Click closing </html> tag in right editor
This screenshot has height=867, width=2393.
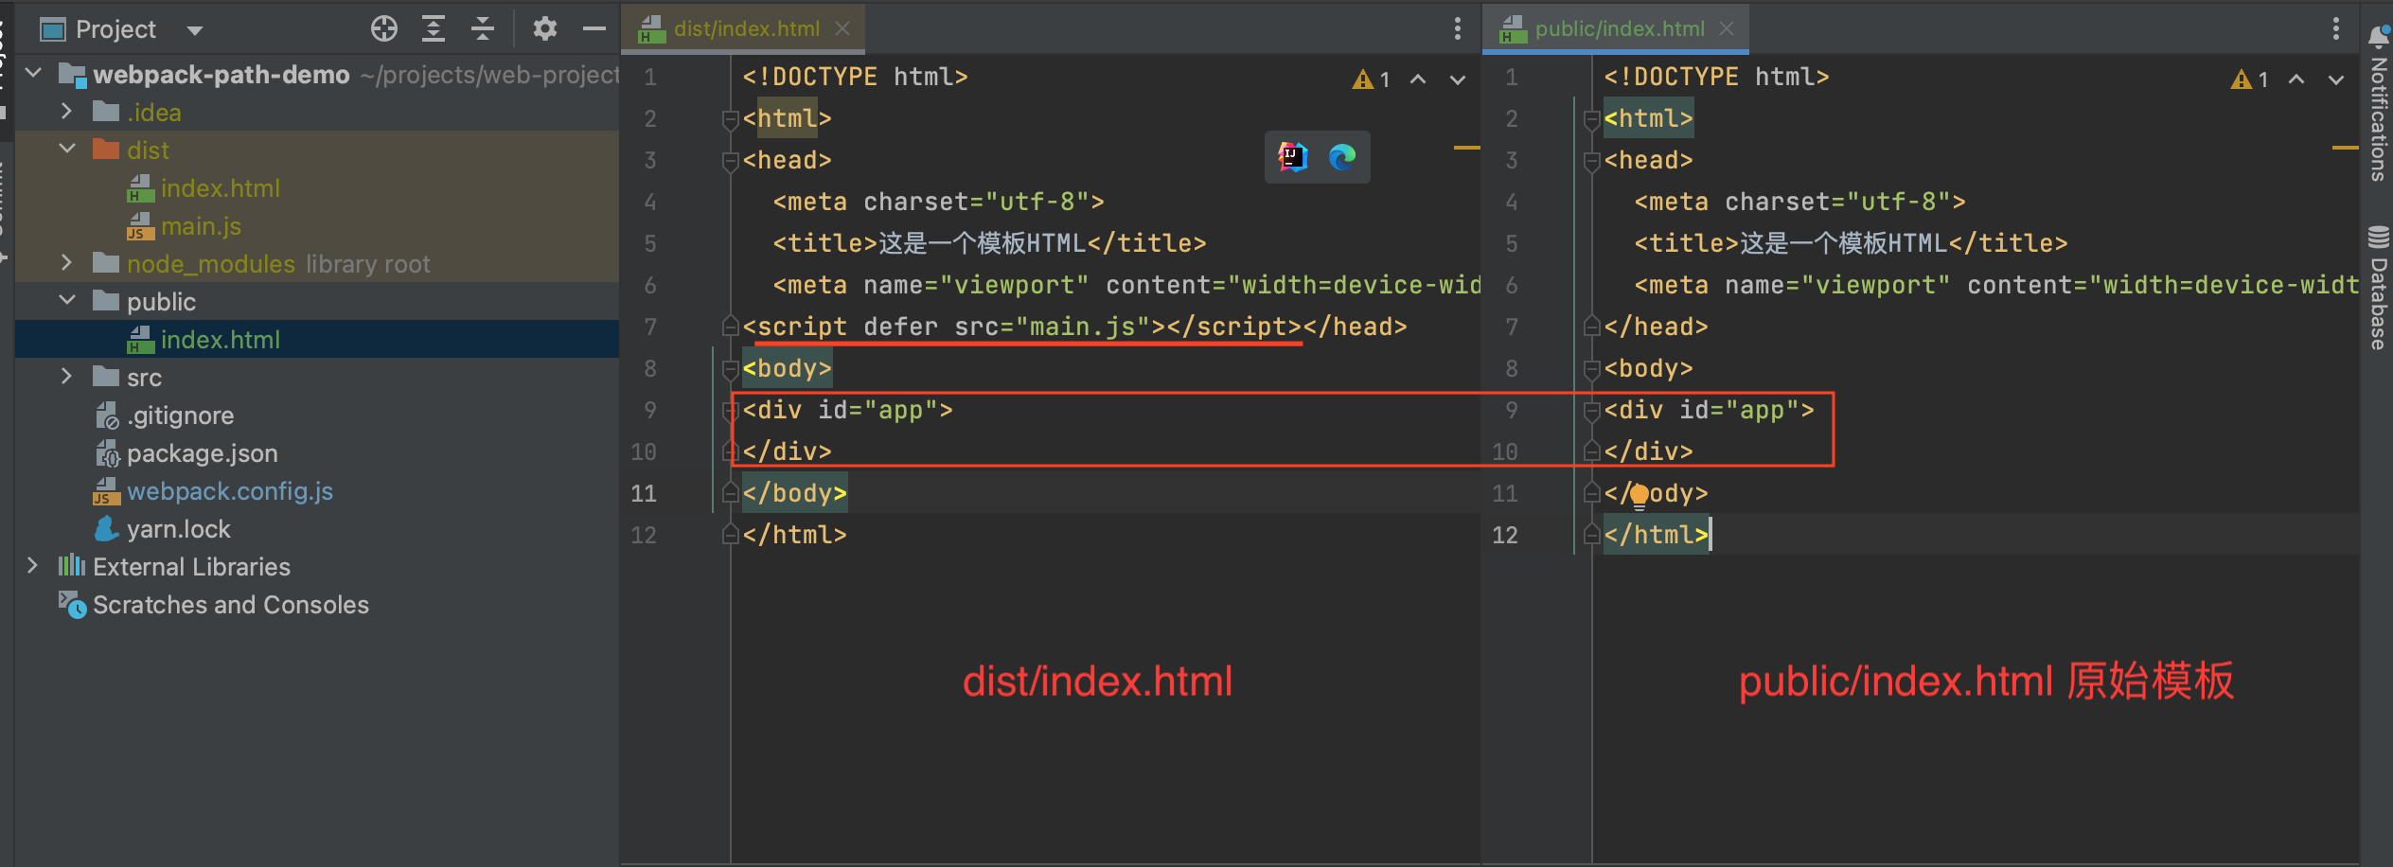pyautogui.click(x=1656, y=536)
